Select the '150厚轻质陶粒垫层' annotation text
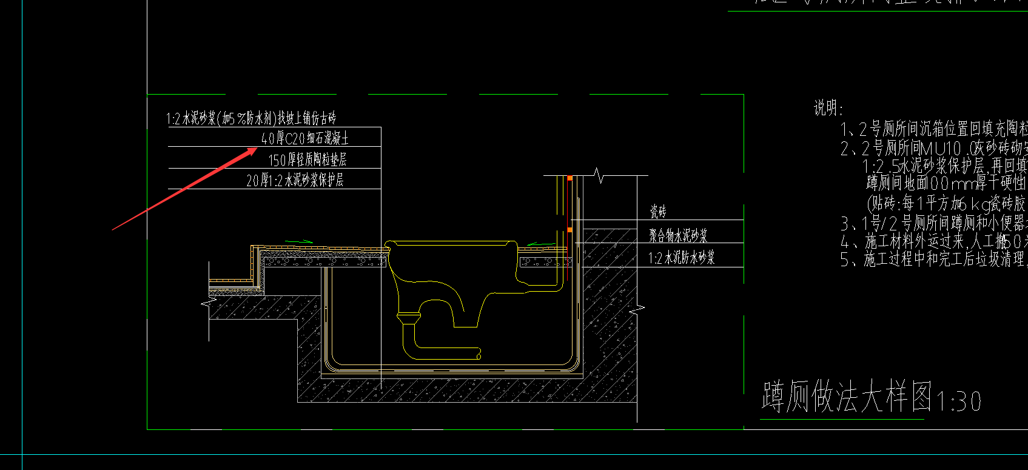The height and width of the screenshot is (470, 1028). point(308,159)
